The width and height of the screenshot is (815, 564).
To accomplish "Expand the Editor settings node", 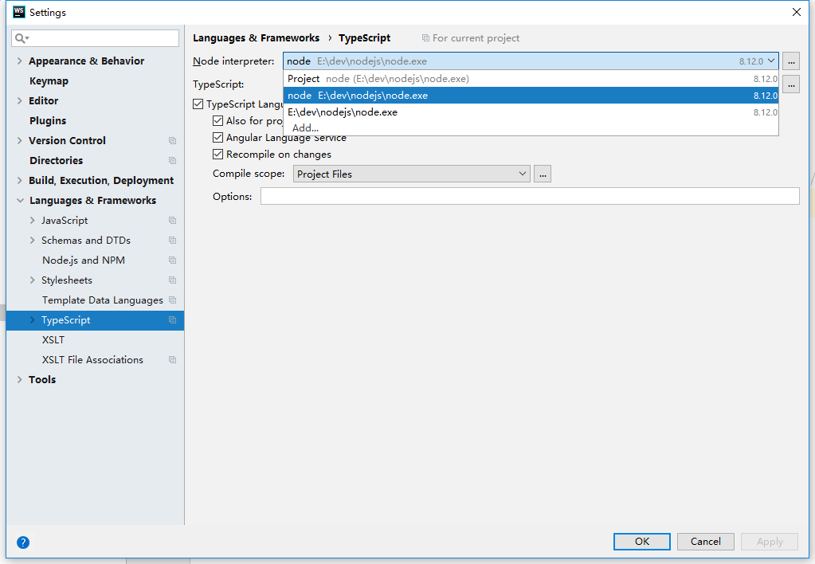I will 20,101.
